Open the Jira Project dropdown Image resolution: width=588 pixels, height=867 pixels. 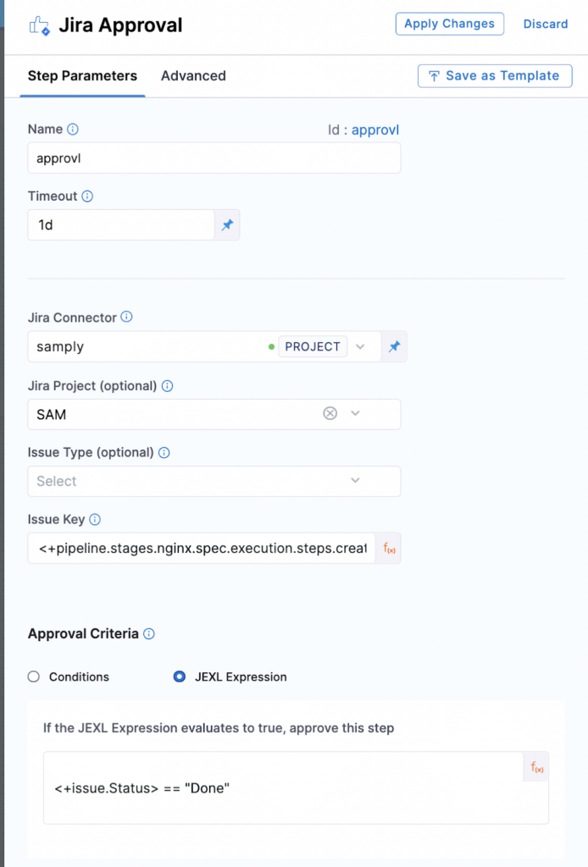355,413
